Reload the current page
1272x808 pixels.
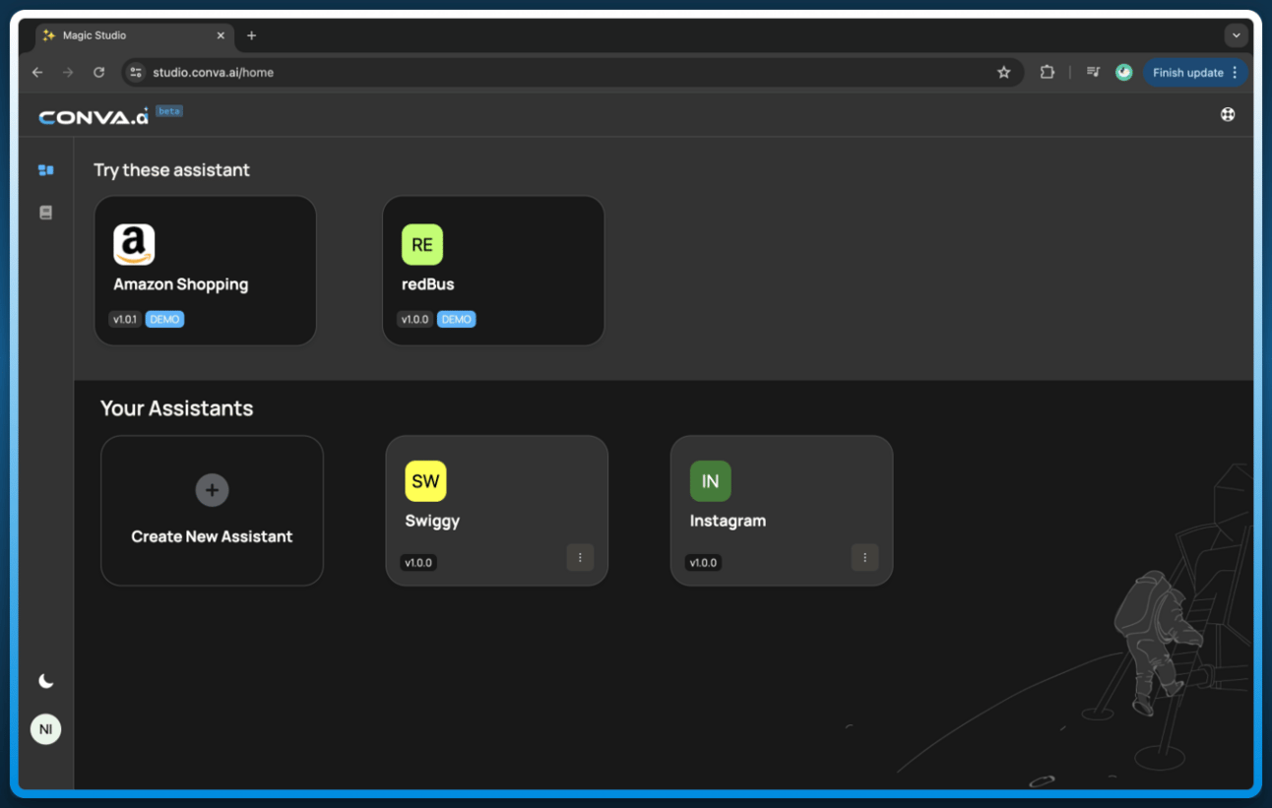tap(98, 73)
